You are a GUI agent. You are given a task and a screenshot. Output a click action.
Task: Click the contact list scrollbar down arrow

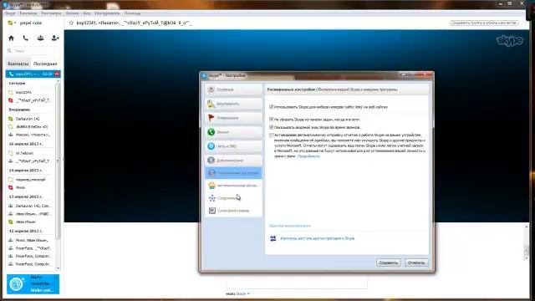pos(58,268)
